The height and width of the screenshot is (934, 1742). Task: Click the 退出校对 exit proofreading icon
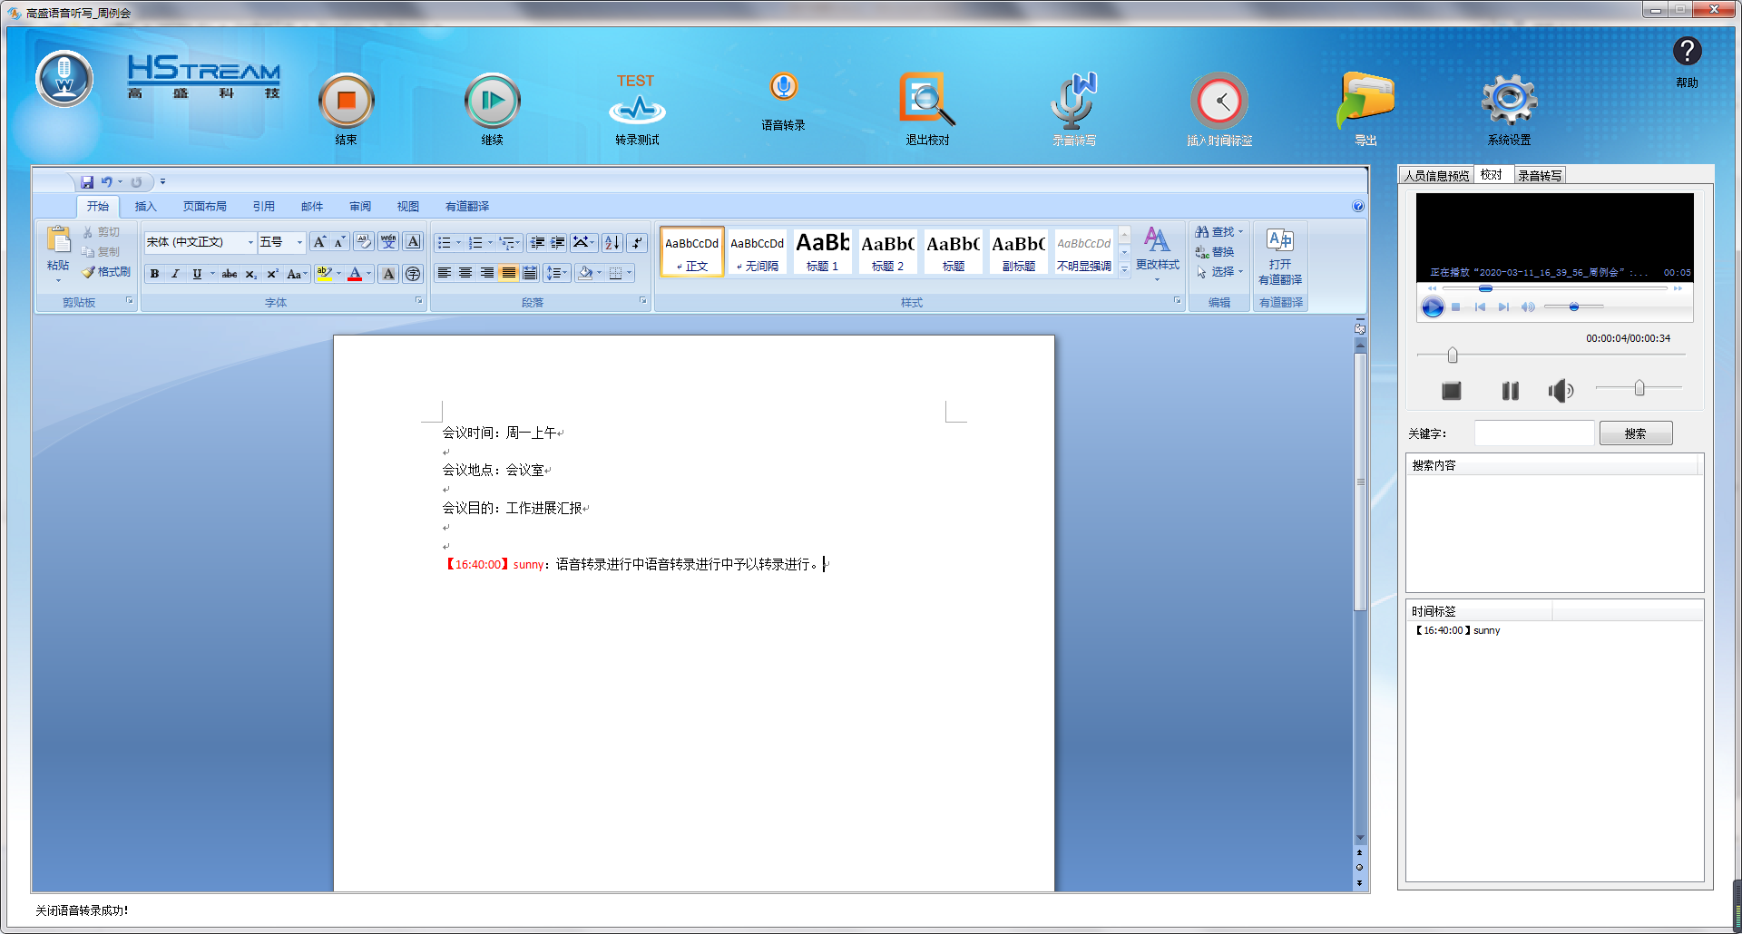[x=927, y=100]
